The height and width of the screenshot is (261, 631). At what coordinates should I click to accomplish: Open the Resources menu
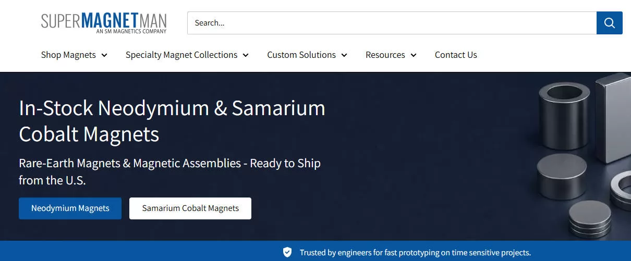(x=391, y=55)
